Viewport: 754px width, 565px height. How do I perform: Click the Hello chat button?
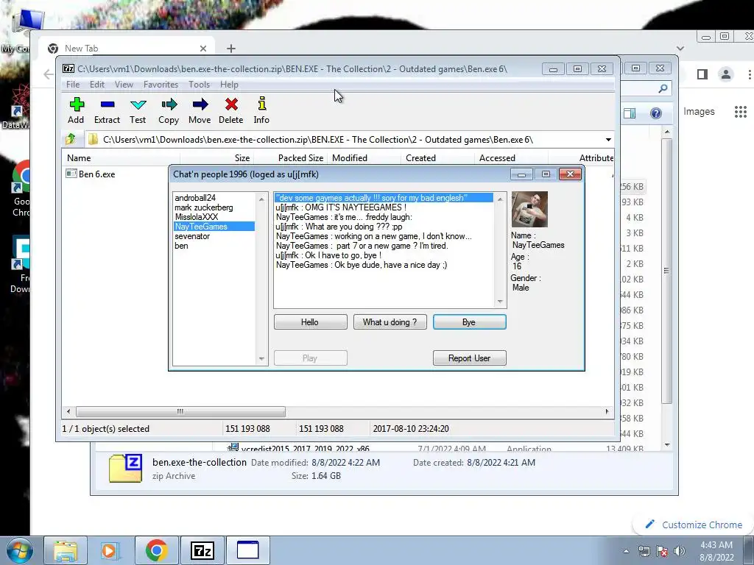pyautogui.click(x=310, y=322)
